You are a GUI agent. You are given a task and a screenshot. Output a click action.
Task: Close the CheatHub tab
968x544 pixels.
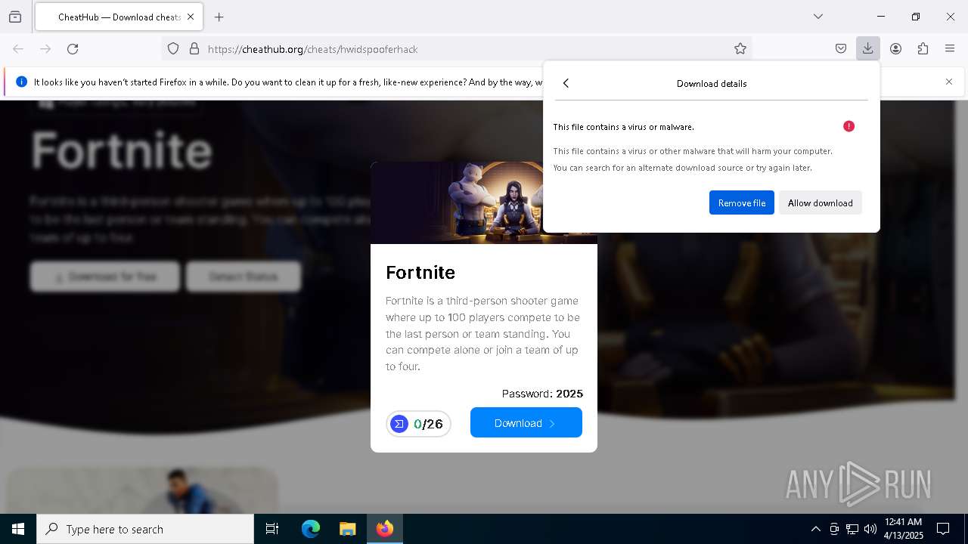click(191, 17)
